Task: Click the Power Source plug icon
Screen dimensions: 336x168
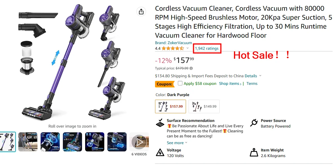Action: [254, 123]
